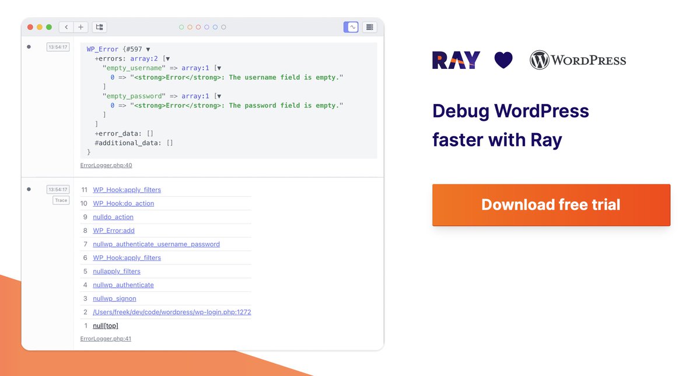Click the "empty_username" key text

pos(134,68)
